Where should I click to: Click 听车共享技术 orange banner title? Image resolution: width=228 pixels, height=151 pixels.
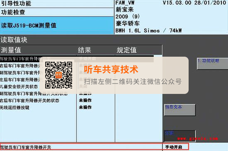coord(111,70)
